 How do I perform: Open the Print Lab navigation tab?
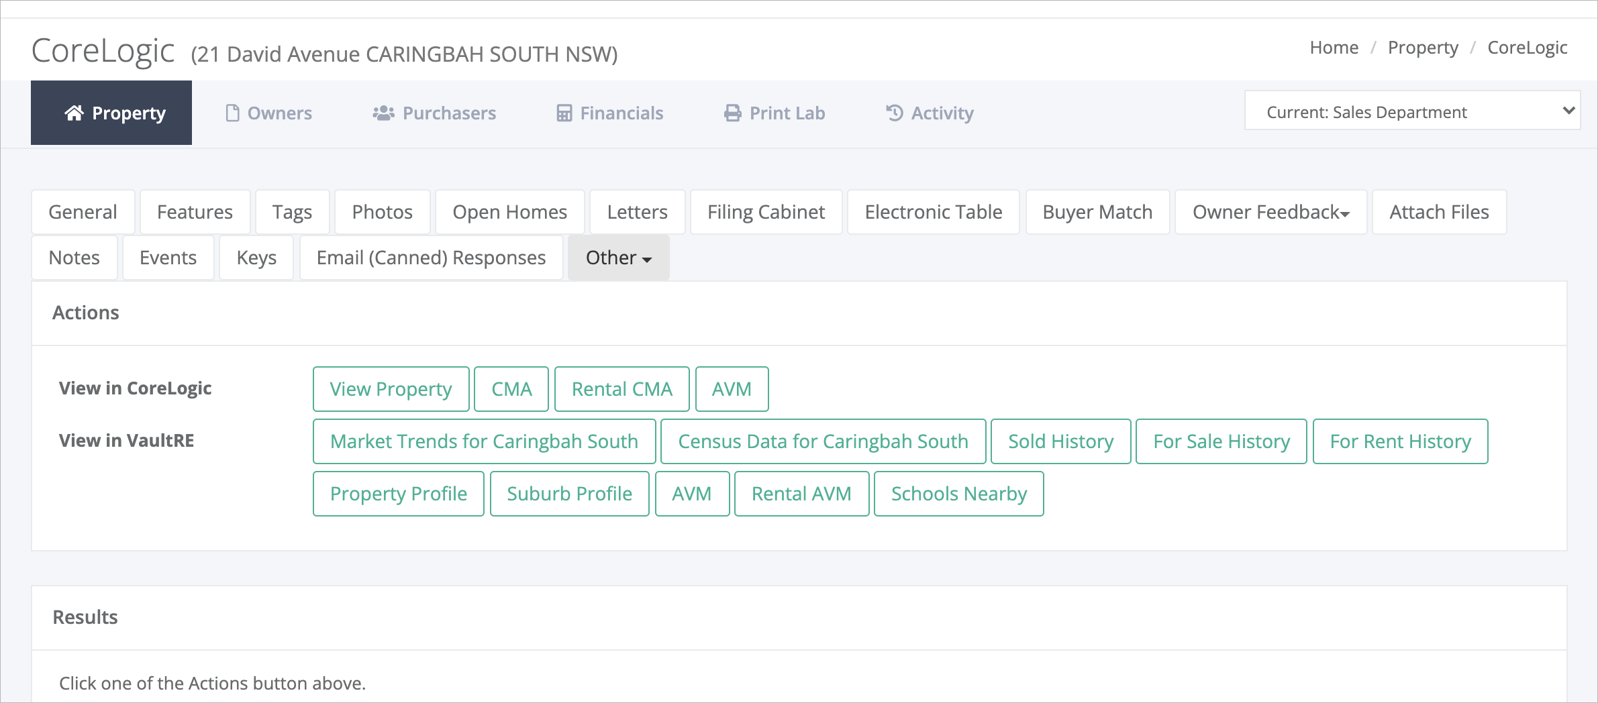pyautogui.click(x=775, y=113)
